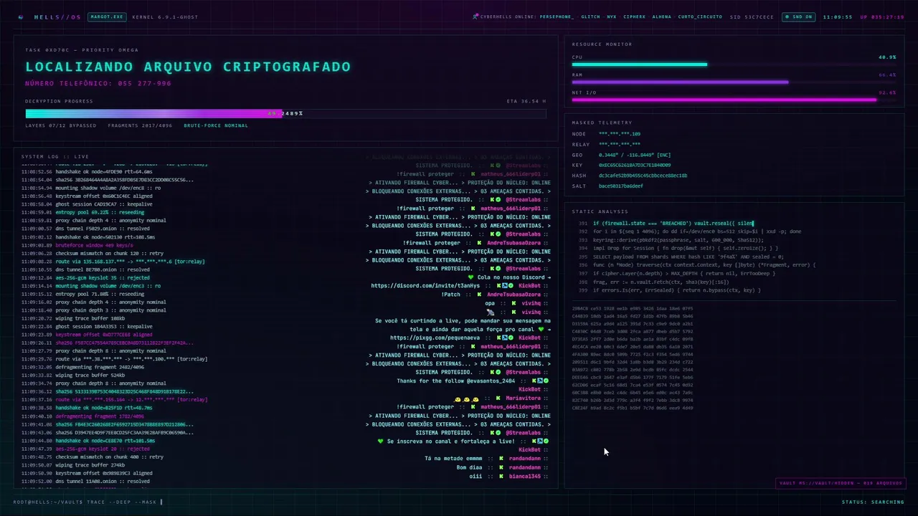The width and height of the screenshot is (918, 516).
Task: Click the hex dump block under Static Analysis
Action: (633, 358)
